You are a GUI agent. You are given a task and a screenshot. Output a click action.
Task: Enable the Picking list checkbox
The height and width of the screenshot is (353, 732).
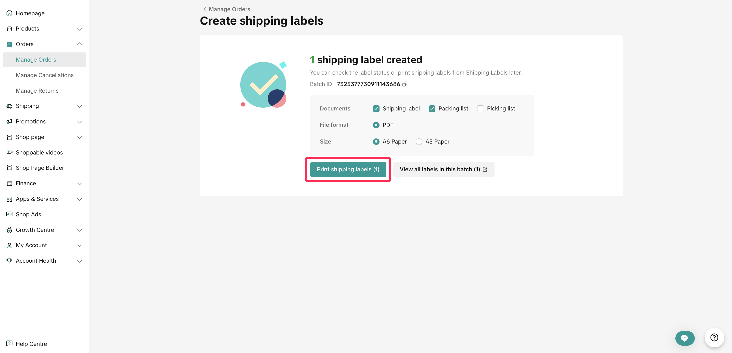[x=480, y=109]
